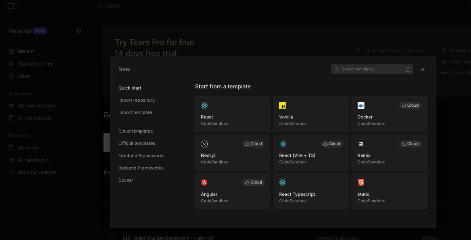Screen dimensions: 471x240
Task: Click the Remix R logo icon
Action: click(361, 144)
